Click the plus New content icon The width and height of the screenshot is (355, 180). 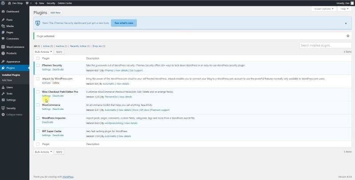(x=36, y=3)
